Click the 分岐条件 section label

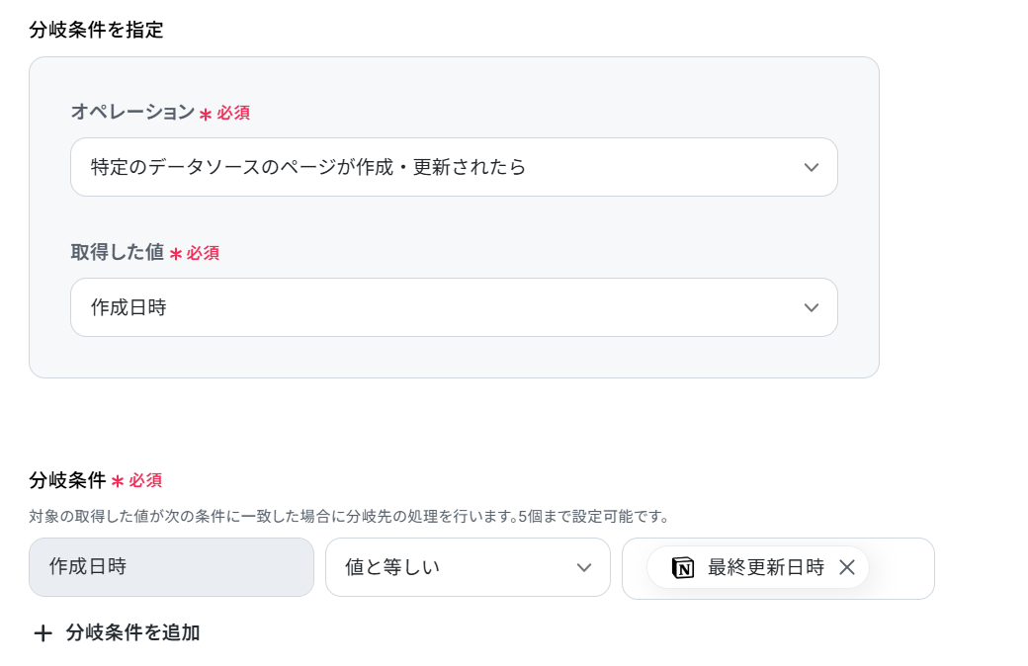67,480
